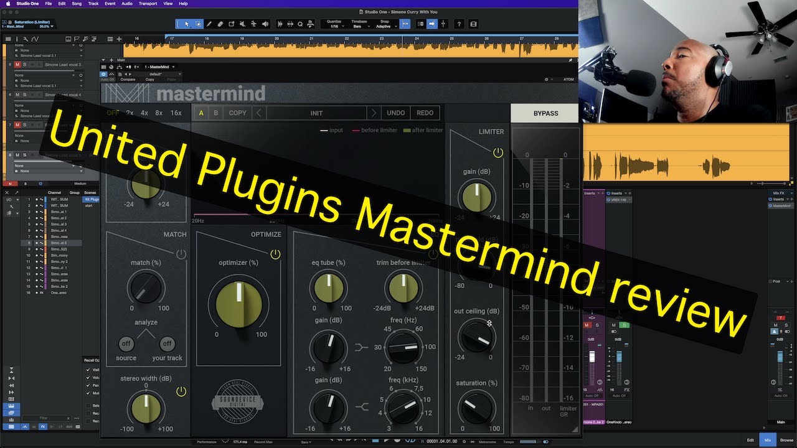Viewport: 797px width, 448px height.
Task: Click the BYPASS button
Action: [x=545, y=113]
